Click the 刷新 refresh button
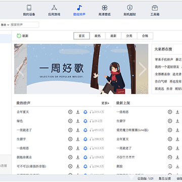 coord(22,36)
